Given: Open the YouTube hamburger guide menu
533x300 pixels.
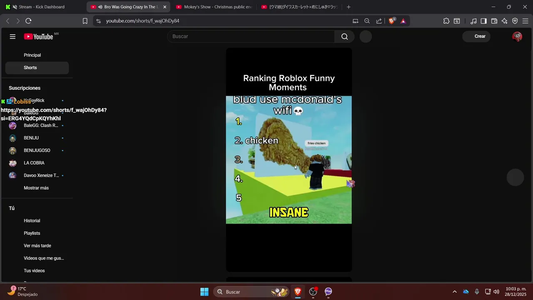Looking at the screenshot, I should [x=12, y=37].
